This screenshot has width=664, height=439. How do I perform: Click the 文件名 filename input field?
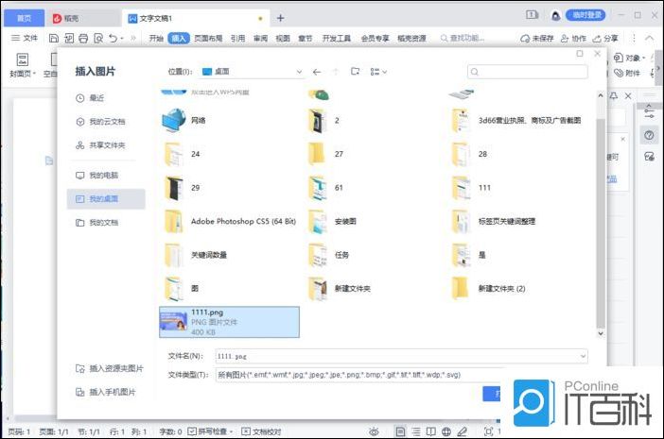point(401,356)
